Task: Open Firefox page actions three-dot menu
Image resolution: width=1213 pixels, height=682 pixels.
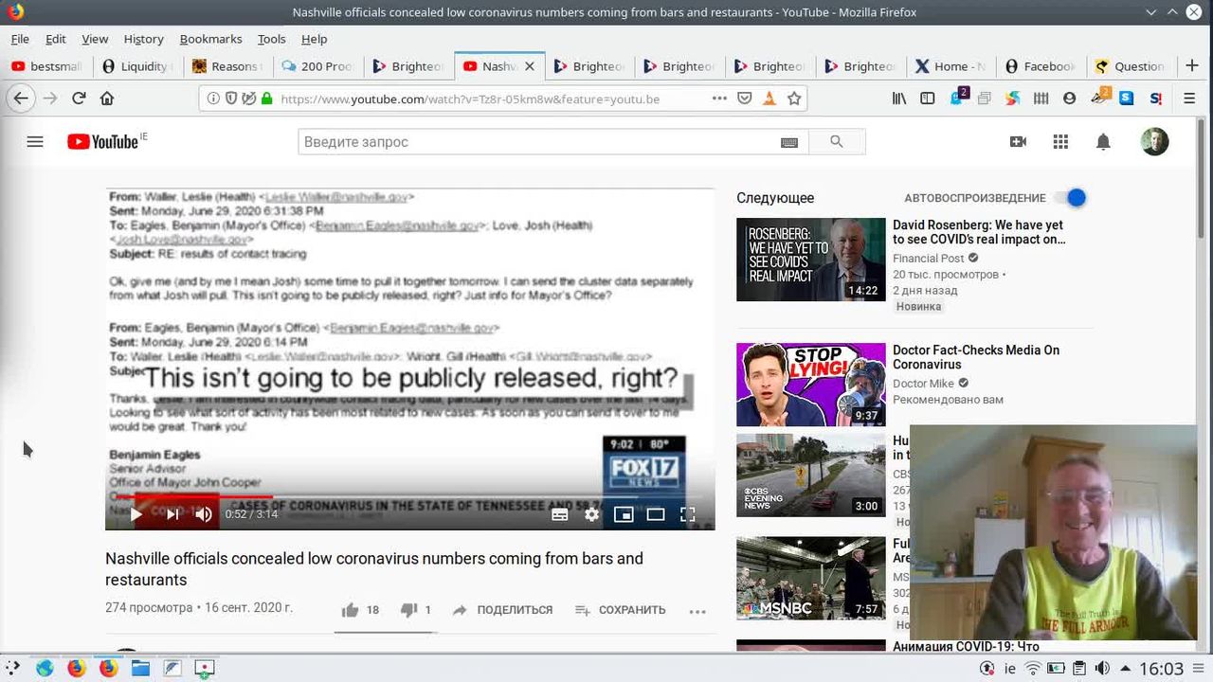Action: click(719, 99)
